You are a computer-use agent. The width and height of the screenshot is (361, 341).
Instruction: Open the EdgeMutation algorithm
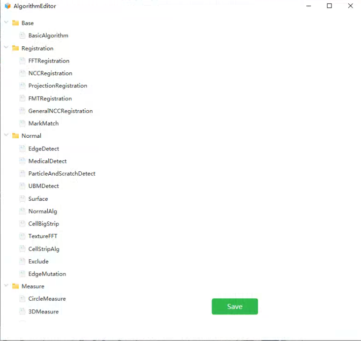click(47, 274)
